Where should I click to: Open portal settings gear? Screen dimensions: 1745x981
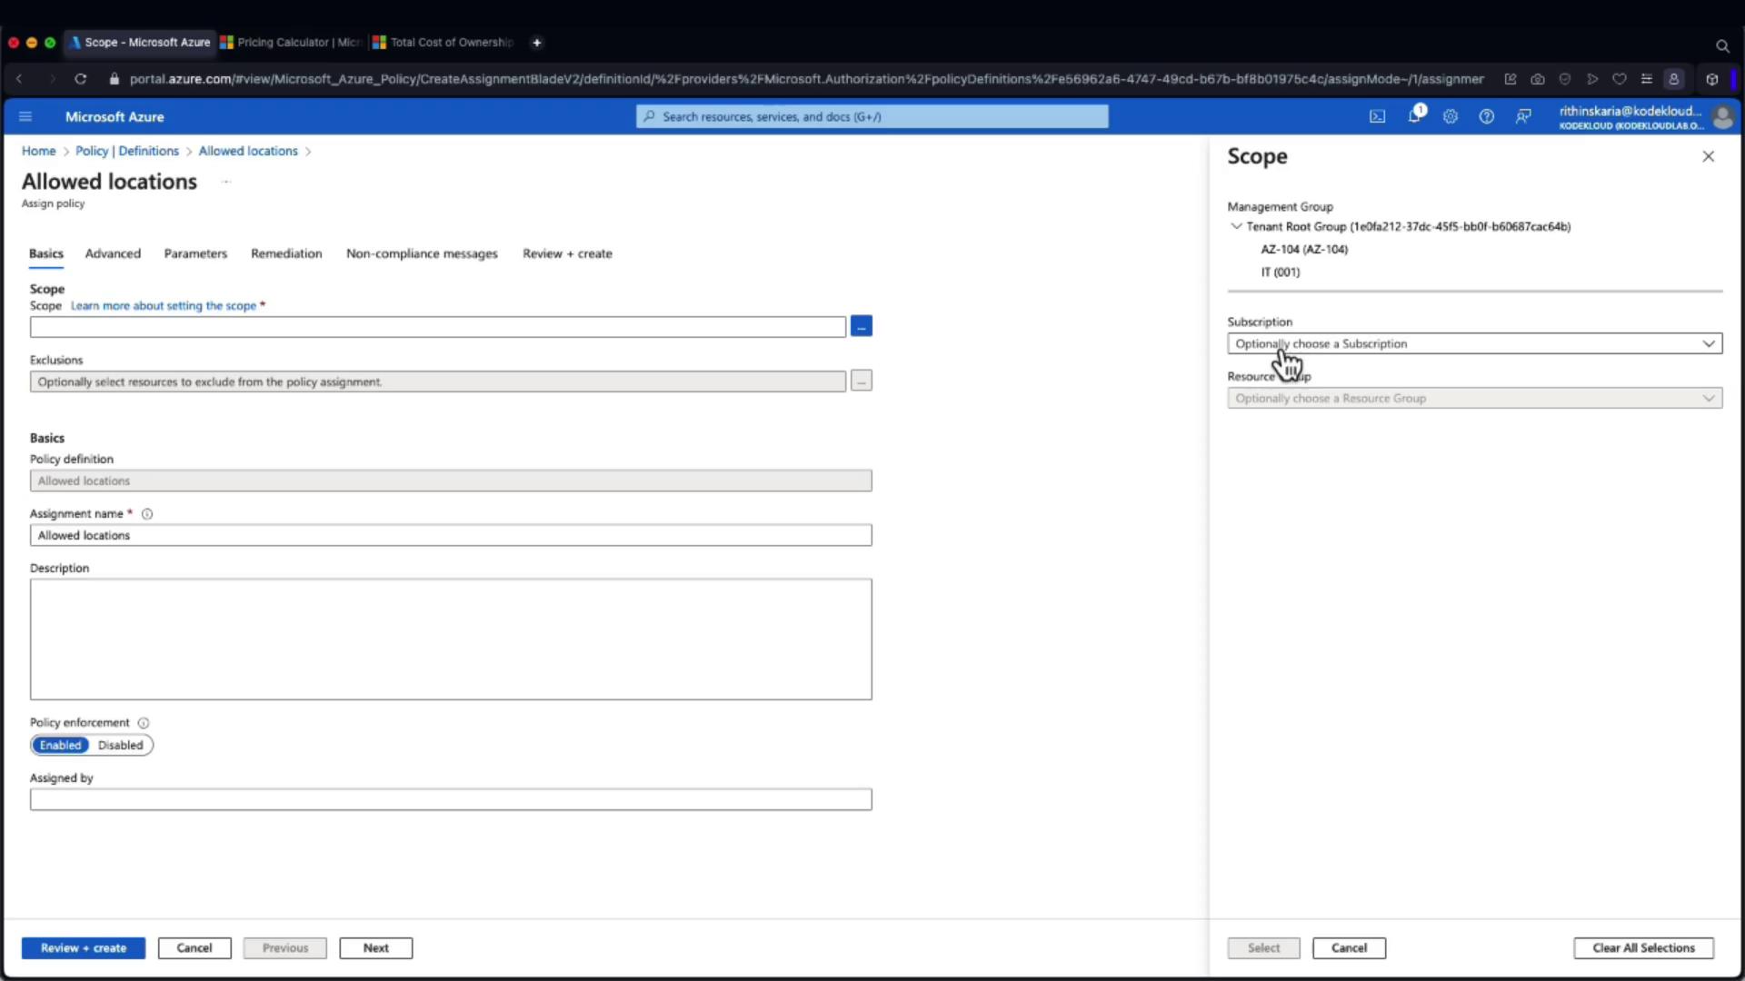1451,116
